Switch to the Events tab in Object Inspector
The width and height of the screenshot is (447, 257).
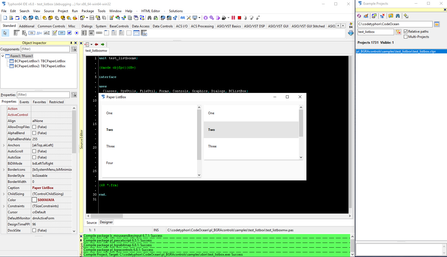[24, 102]
